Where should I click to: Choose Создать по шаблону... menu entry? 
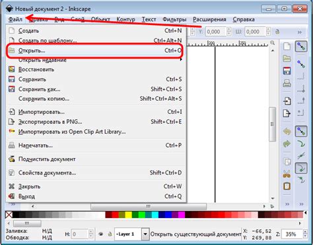tap(96, 40)
